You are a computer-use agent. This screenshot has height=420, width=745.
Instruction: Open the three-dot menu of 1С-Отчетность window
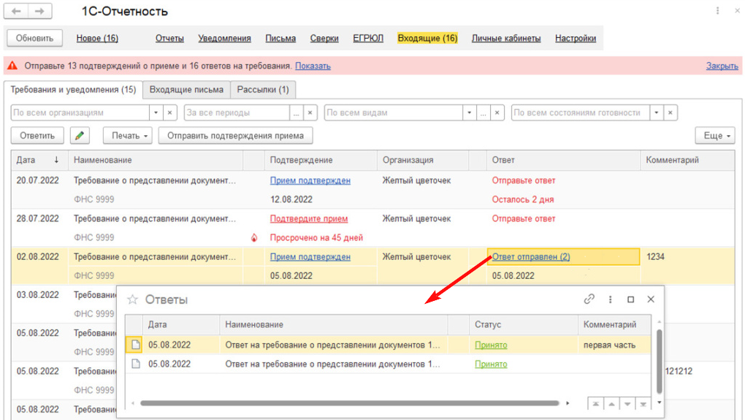pos(717,10)
